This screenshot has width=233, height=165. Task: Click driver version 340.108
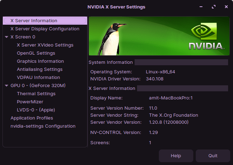(x=155, y=79)
